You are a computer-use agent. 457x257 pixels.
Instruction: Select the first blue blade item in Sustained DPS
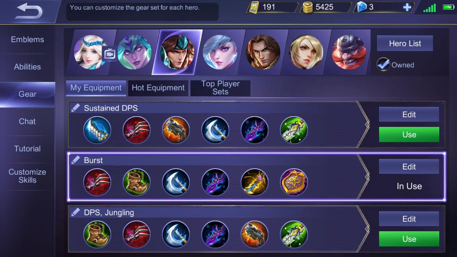tap(97, 130)
